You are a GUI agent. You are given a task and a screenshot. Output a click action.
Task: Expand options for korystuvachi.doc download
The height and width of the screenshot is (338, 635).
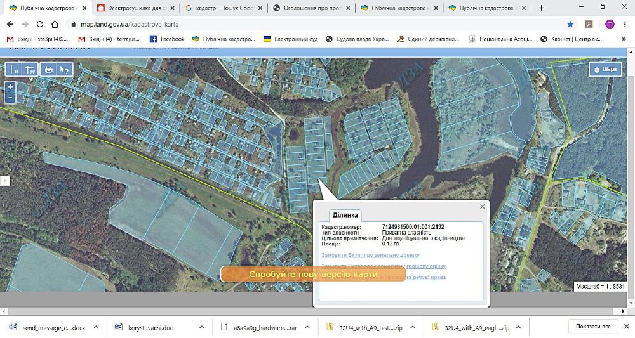tap(202, 327)
